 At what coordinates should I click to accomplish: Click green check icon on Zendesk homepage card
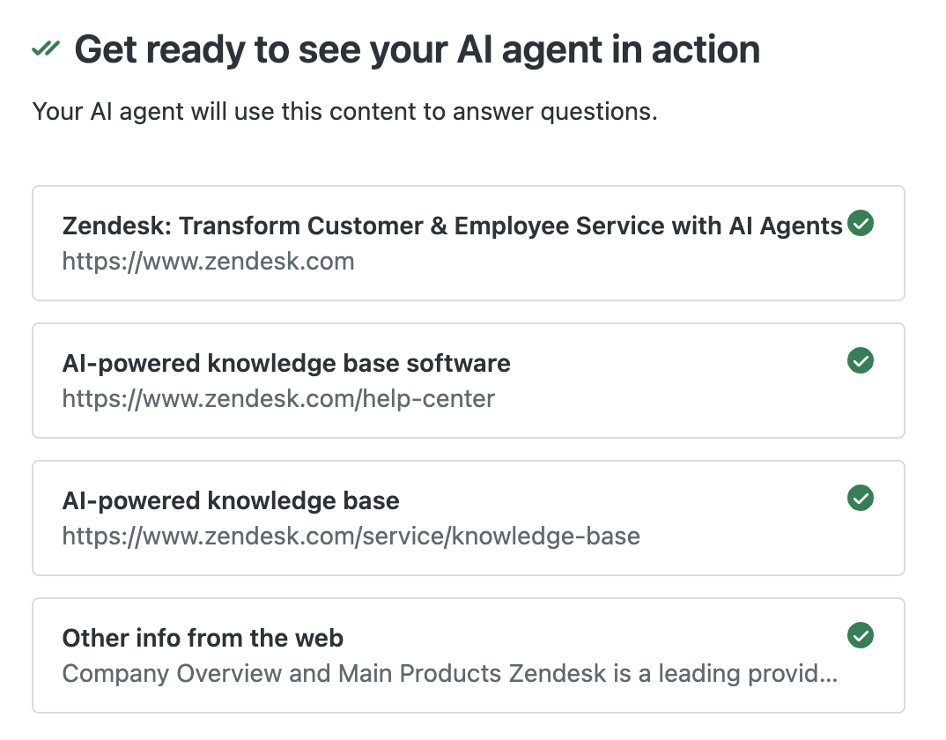click(861, 224)
